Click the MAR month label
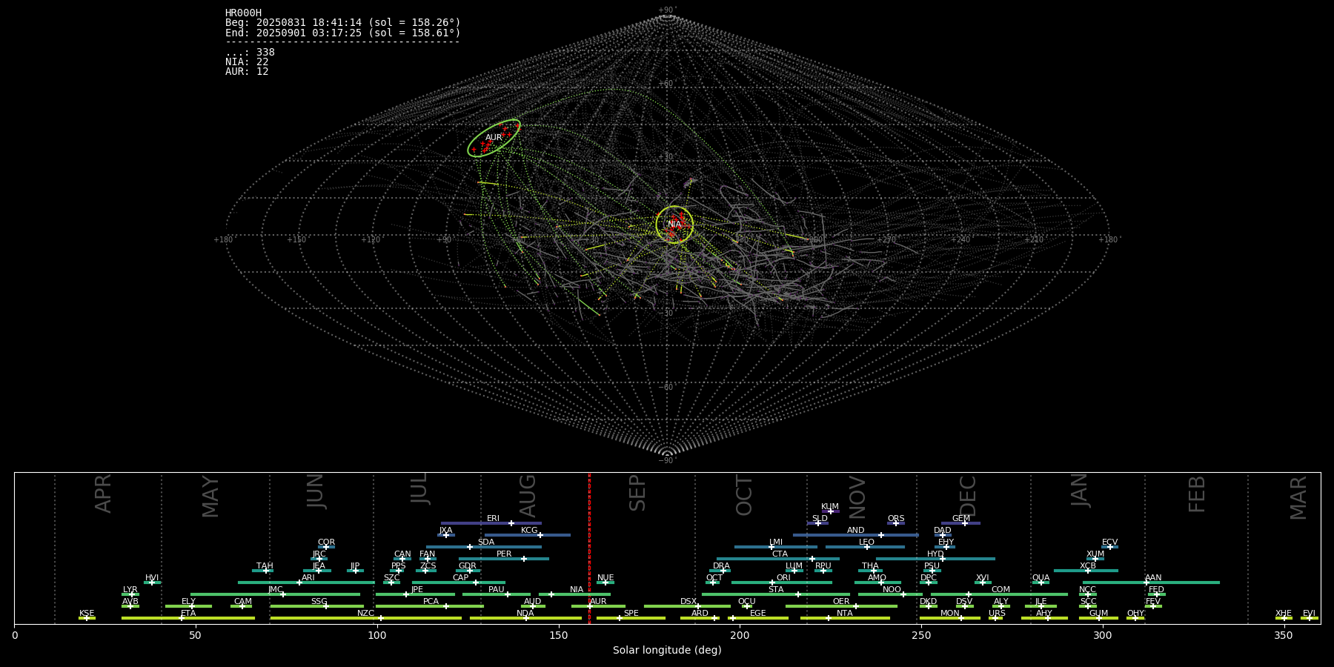Image resolution: width=1334 pixels, height=667 pixels. [x=1298, y=498]
